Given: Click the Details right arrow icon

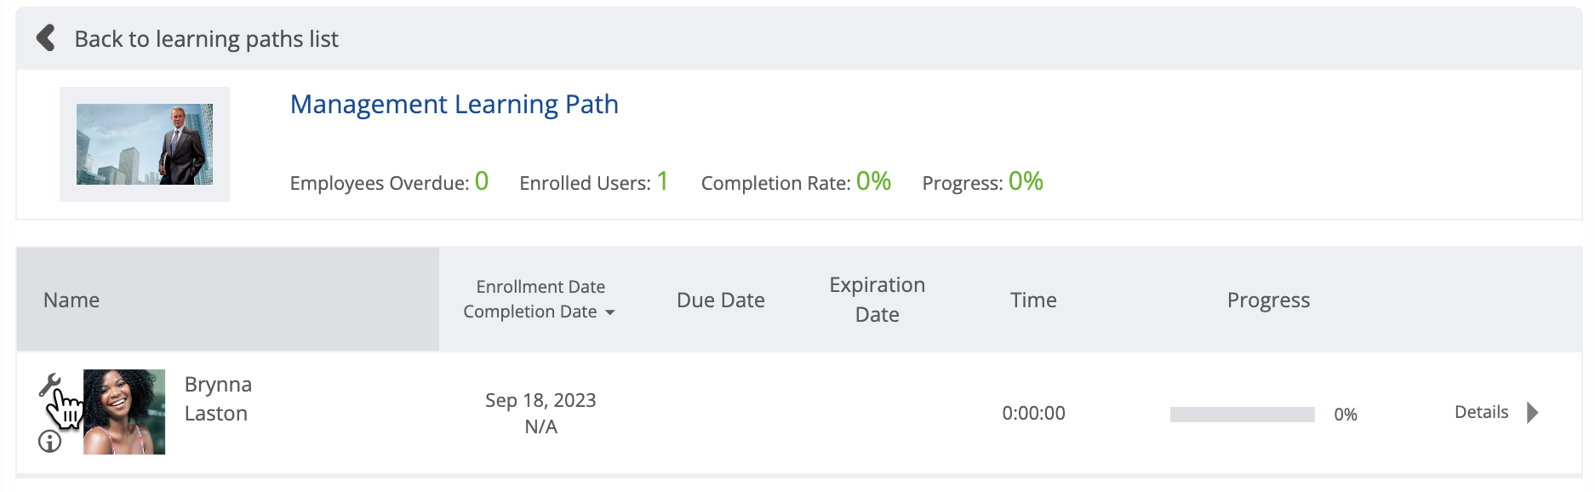Looking at the screenshot, I should click(x=1533, y=413).
